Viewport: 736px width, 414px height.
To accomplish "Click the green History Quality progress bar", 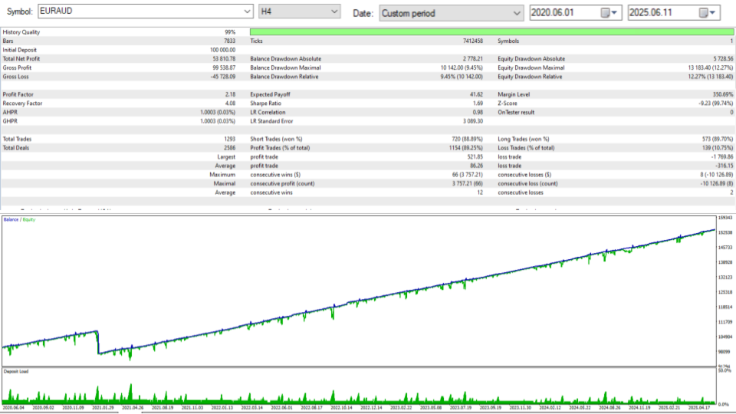I will click(x=491, y=32).
